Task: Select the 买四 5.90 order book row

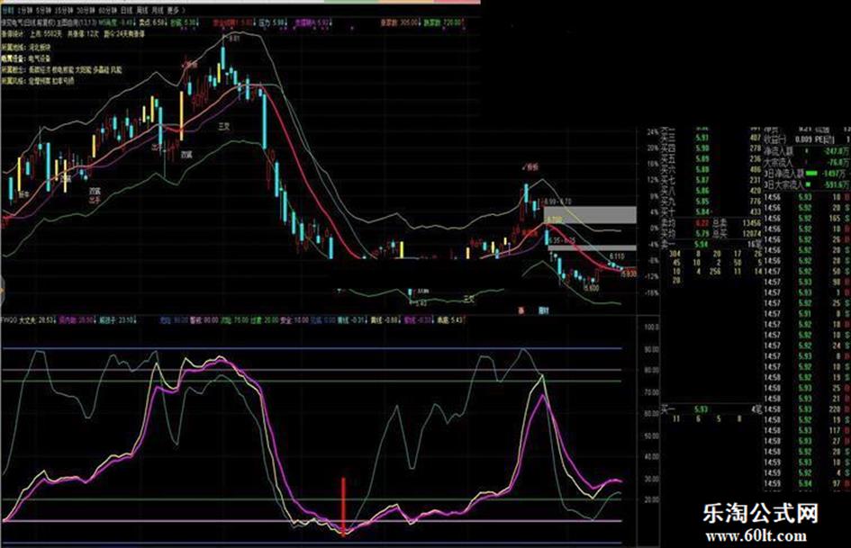Action: 712,148
